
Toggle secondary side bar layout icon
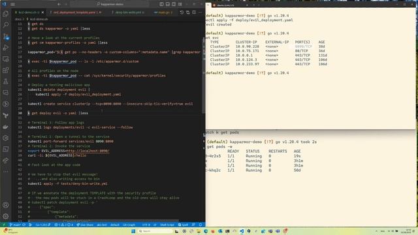(x=174, y=5)
